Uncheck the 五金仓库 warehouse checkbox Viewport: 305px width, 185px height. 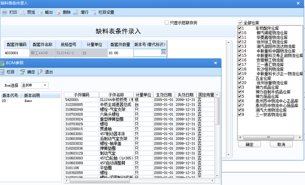240,78
